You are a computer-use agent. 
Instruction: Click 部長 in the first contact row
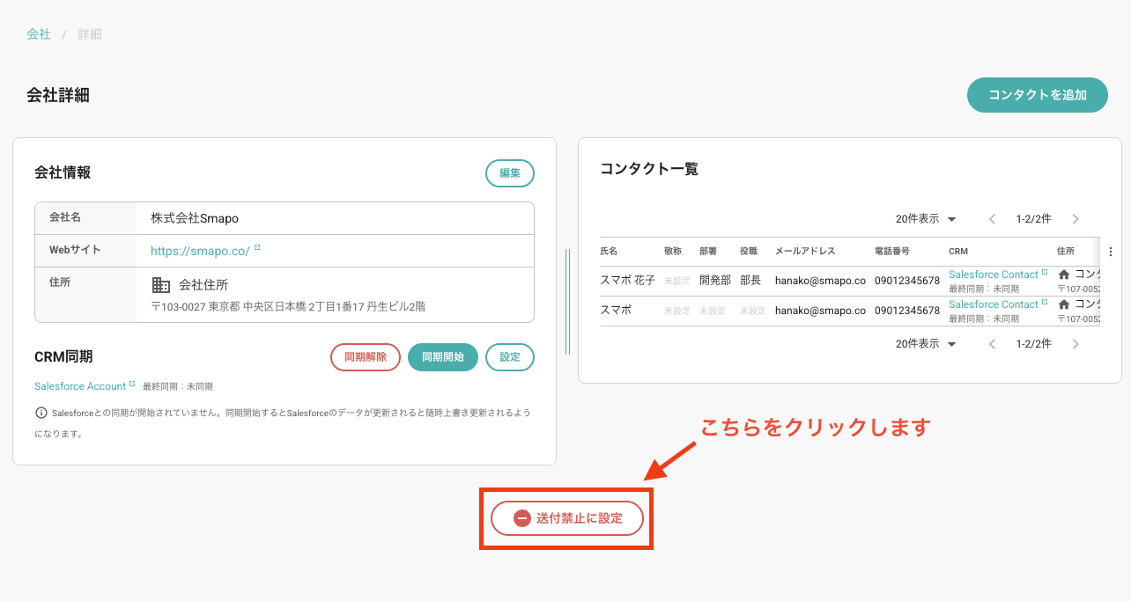click(x=750, y=281)
